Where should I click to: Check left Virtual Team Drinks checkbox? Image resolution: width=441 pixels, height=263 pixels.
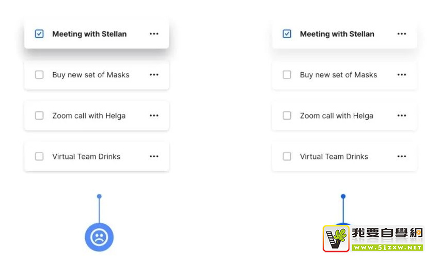(39, 156)
